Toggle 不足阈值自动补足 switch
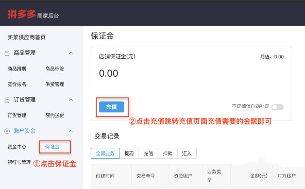 pyautogui.click(x=278, y=107)
